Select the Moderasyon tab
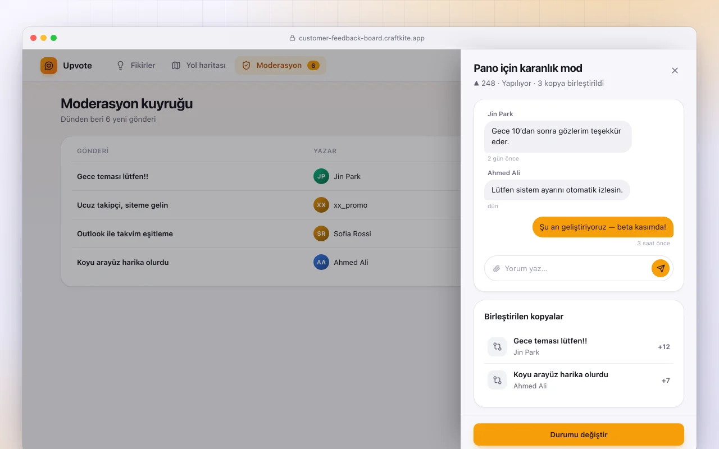This screenshot has width=719, height=449. pyautogui.click(x=280, y=66)
